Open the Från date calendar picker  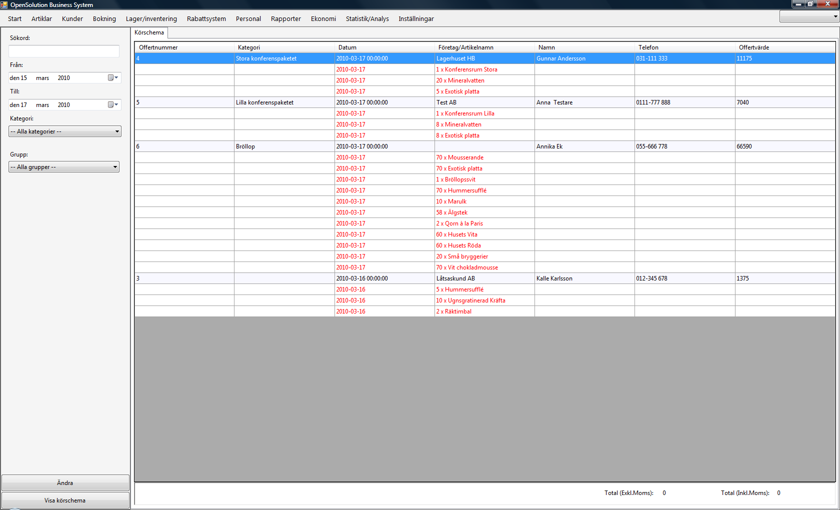[x=113, y=77]
